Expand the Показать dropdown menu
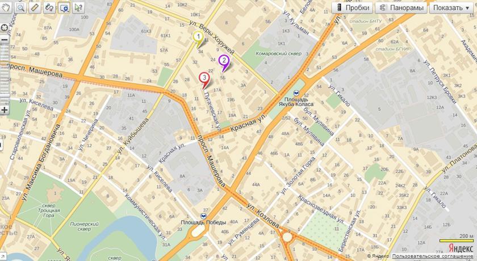The height and width of the screenshot is (261, 477). 451,7
